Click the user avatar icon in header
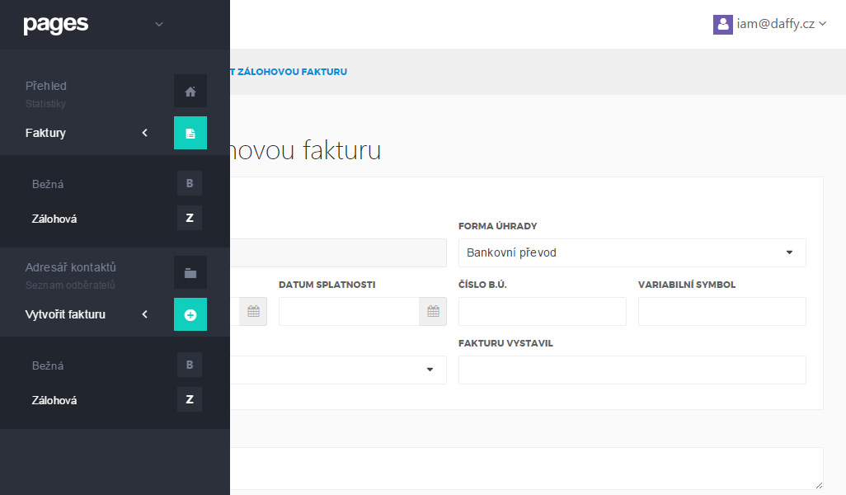 pos(723,24)
